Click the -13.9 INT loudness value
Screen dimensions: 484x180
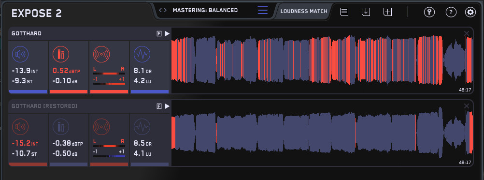[25, 71]
